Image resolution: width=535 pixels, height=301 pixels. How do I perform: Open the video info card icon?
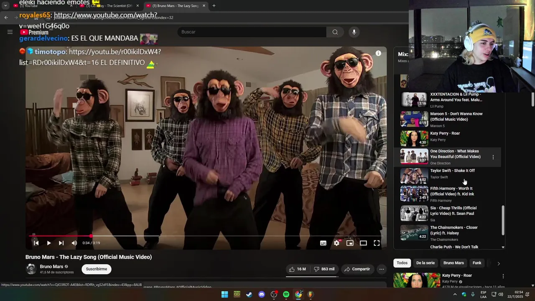(378, 54)
